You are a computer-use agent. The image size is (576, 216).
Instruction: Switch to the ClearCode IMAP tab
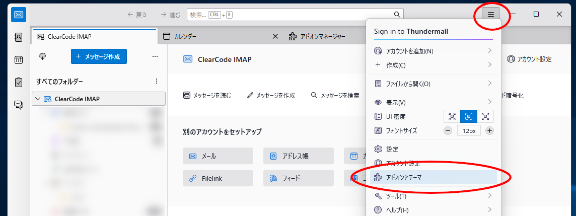click(95, 36)
